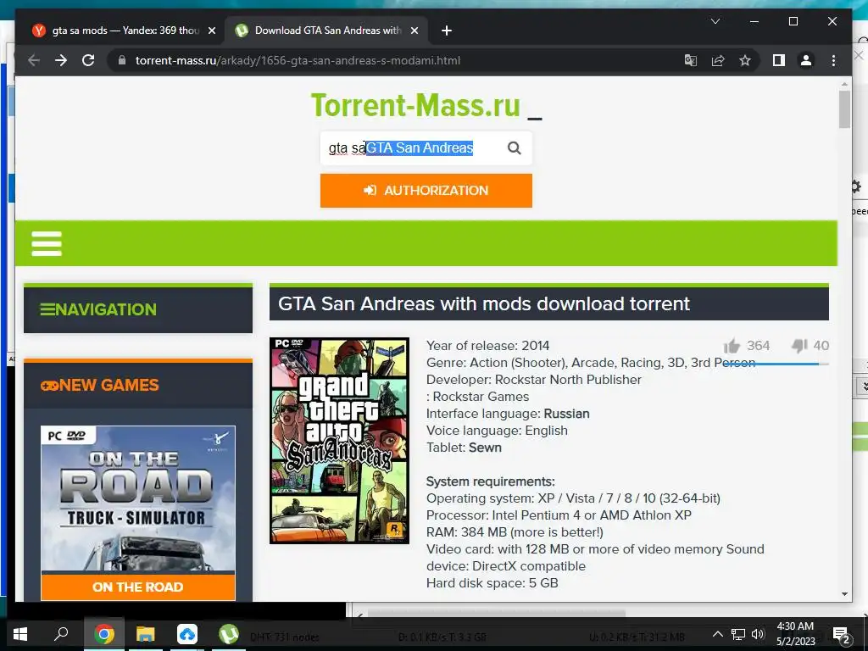Click the GTA San Andreas cover image
This screenshot has width=868, height=651.
coord(339,441)
